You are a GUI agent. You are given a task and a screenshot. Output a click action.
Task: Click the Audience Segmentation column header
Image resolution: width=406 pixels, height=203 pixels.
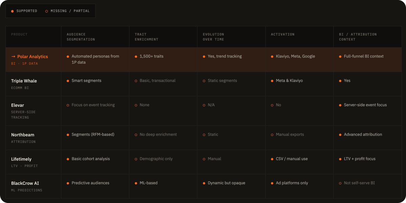[x=81, y=37]
